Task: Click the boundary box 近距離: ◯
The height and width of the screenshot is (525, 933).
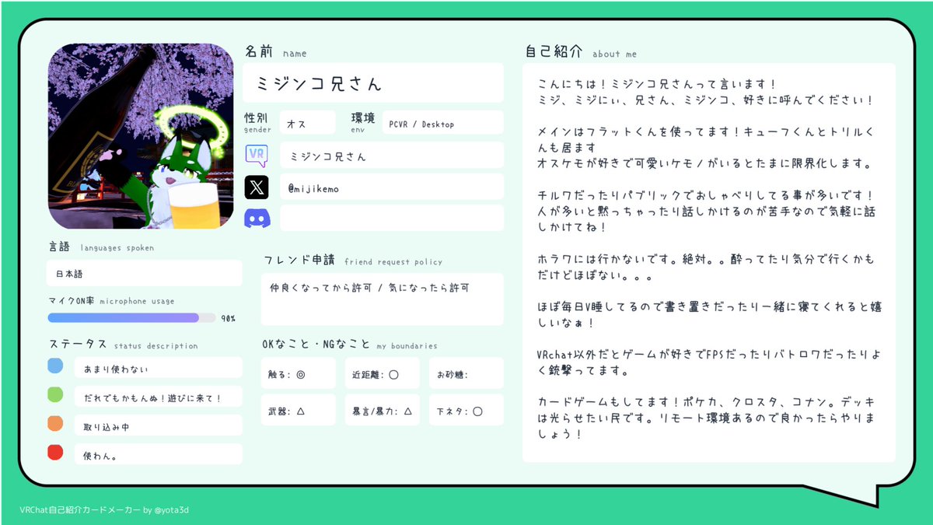Action: tap(382, 373)
